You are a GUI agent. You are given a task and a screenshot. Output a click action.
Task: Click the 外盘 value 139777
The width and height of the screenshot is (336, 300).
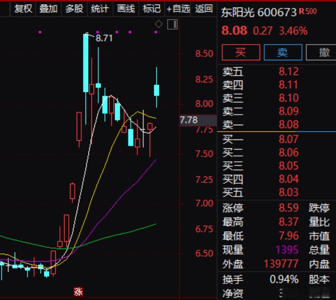pyautogui.click(x=281, y=264)
